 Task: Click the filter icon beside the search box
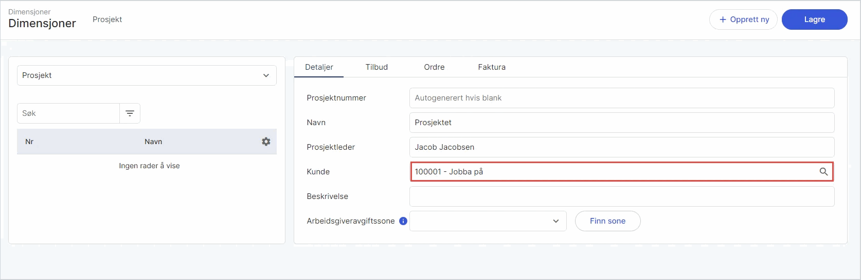(x=130, y=113)
